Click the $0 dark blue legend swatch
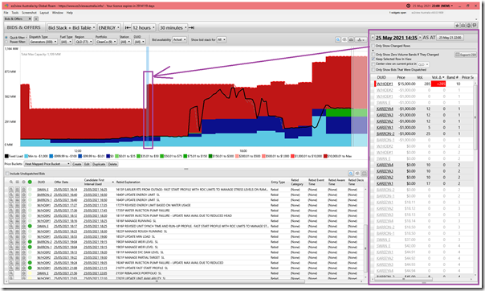The width and height of the screenshot is (485, 291). tap(108, 156)
